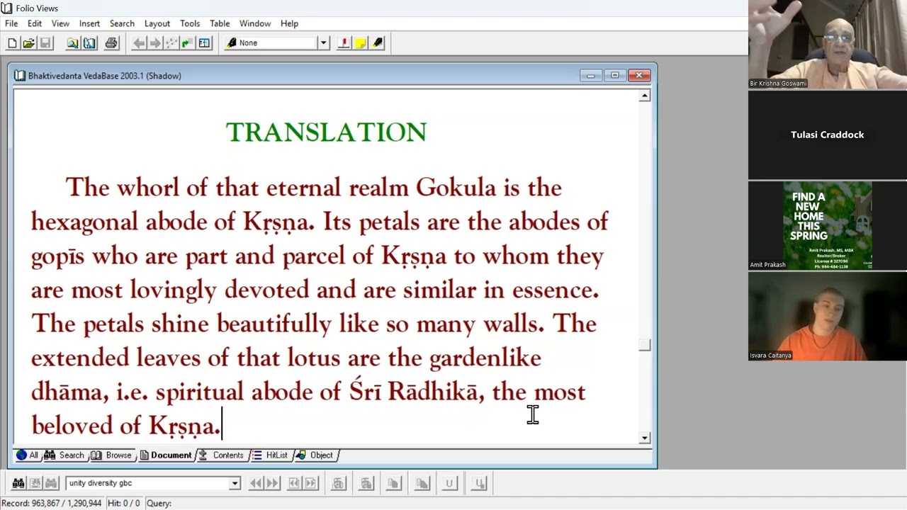Switch to the Search pane tab
This screenshot has height=510, width=907.
64,455
